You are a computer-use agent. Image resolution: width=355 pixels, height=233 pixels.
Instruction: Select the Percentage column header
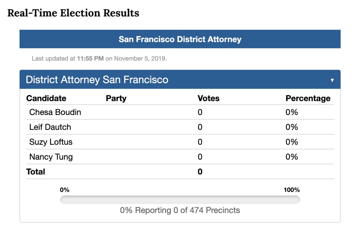tap(308, 98)
